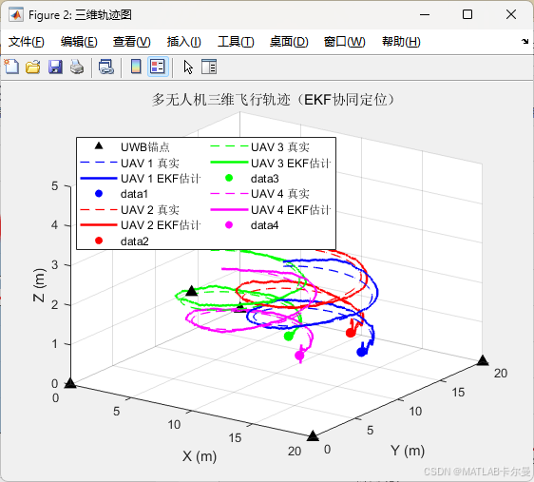Open the 帮助(H) menu

[x=401, y=42]
